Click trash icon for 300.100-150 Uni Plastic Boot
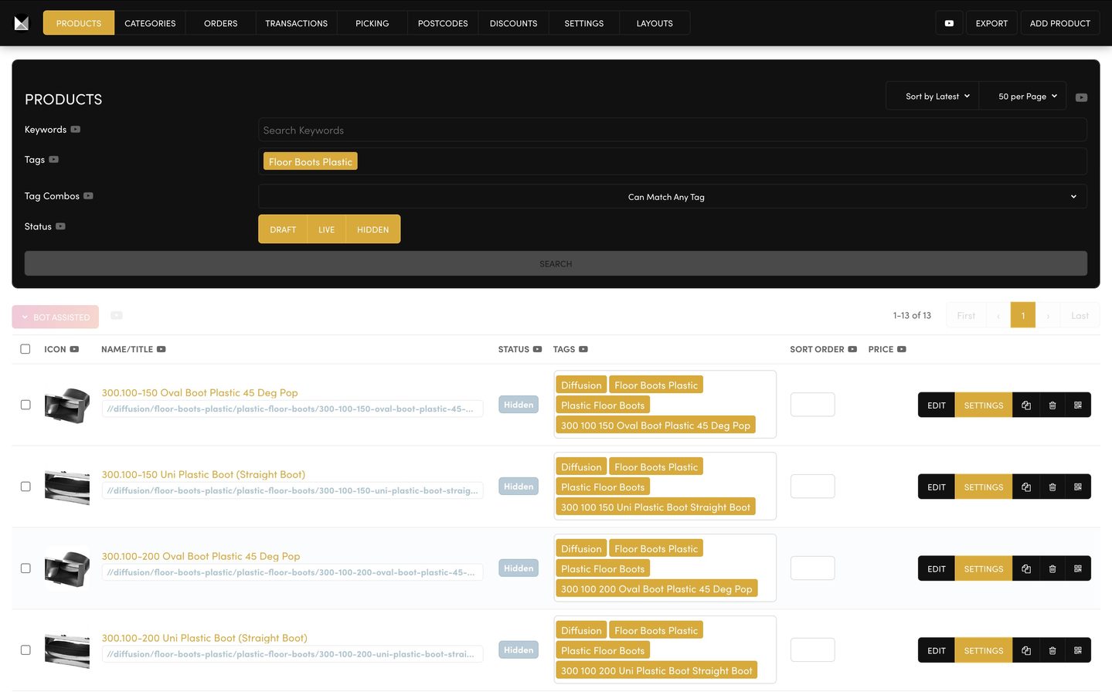1112x692 pixels. (1052, 487)
